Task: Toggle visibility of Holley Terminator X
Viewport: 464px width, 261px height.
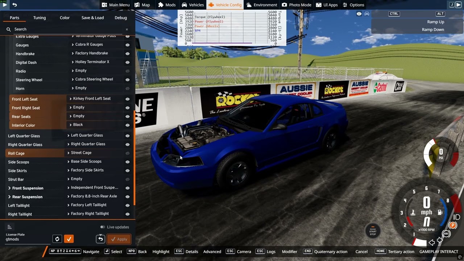Action: 128,62
